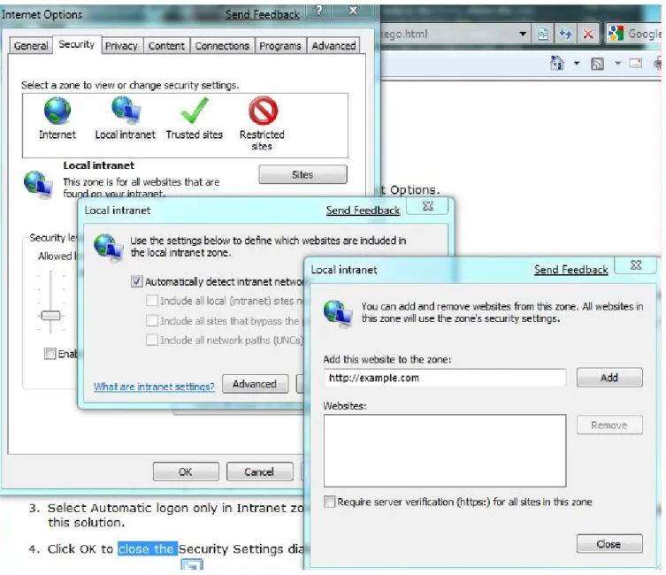
Task: Open What are intranet settings? link
Action: (154, 387)
